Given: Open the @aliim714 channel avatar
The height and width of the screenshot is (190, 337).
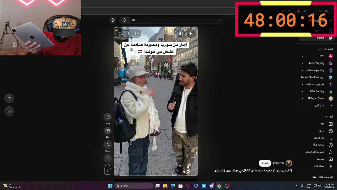Looking at the screenshot, I should 289,163.
